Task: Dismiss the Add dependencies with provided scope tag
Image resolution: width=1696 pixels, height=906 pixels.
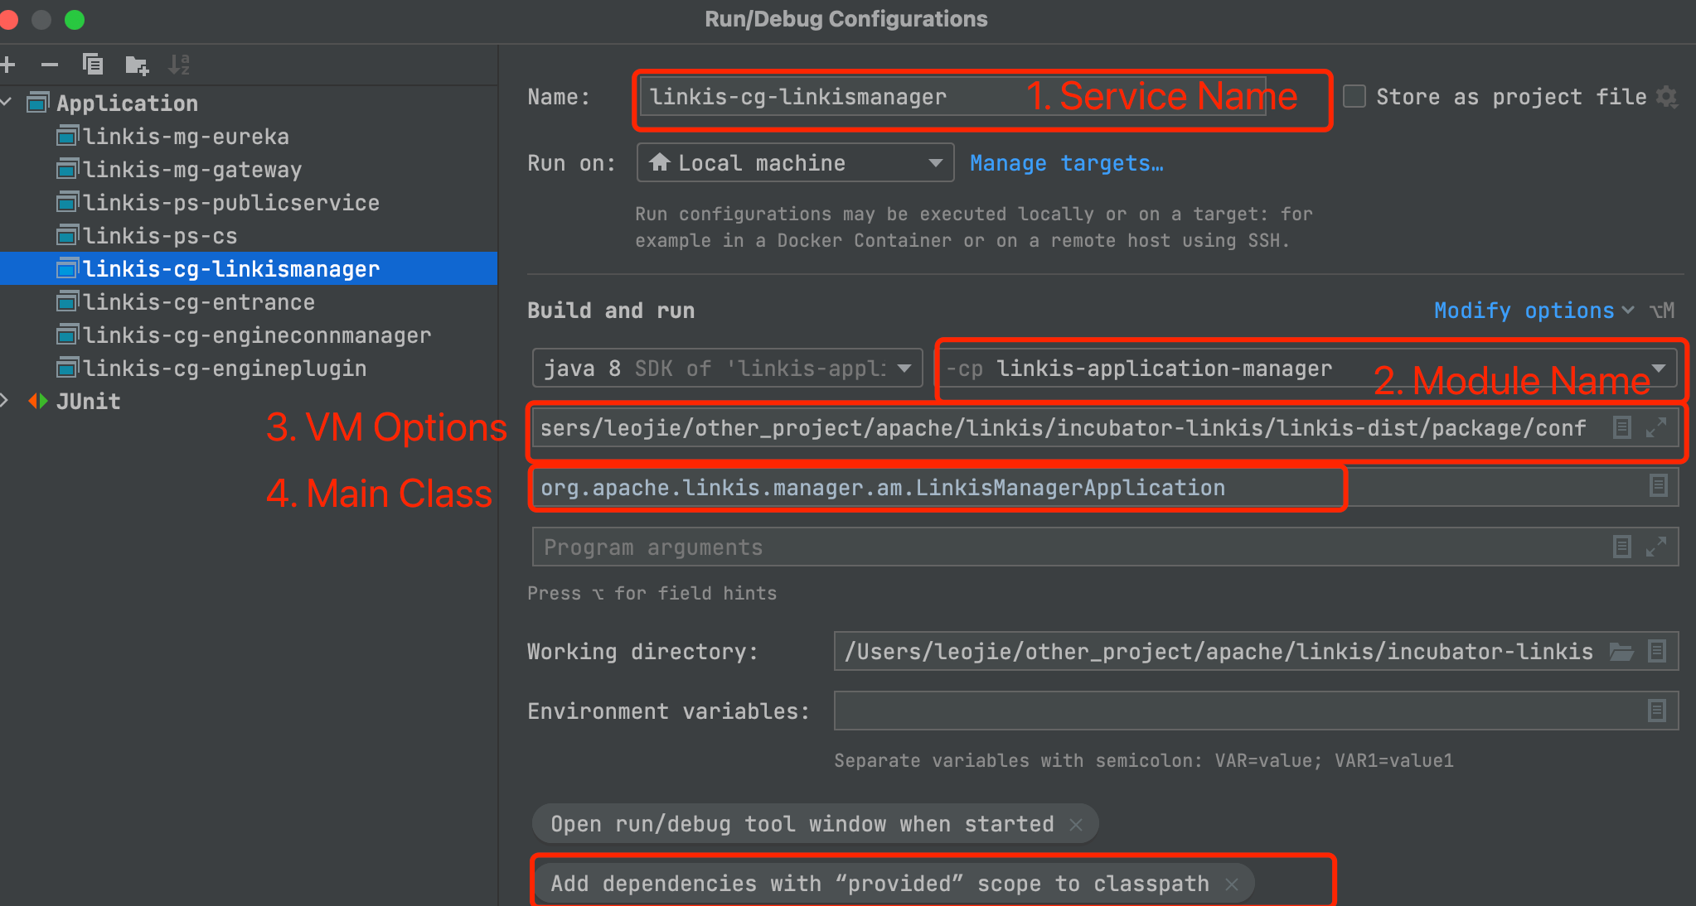Action: tap(1233, 883)
